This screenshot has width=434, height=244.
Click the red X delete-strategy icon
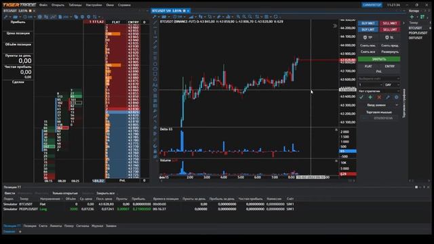379,97
